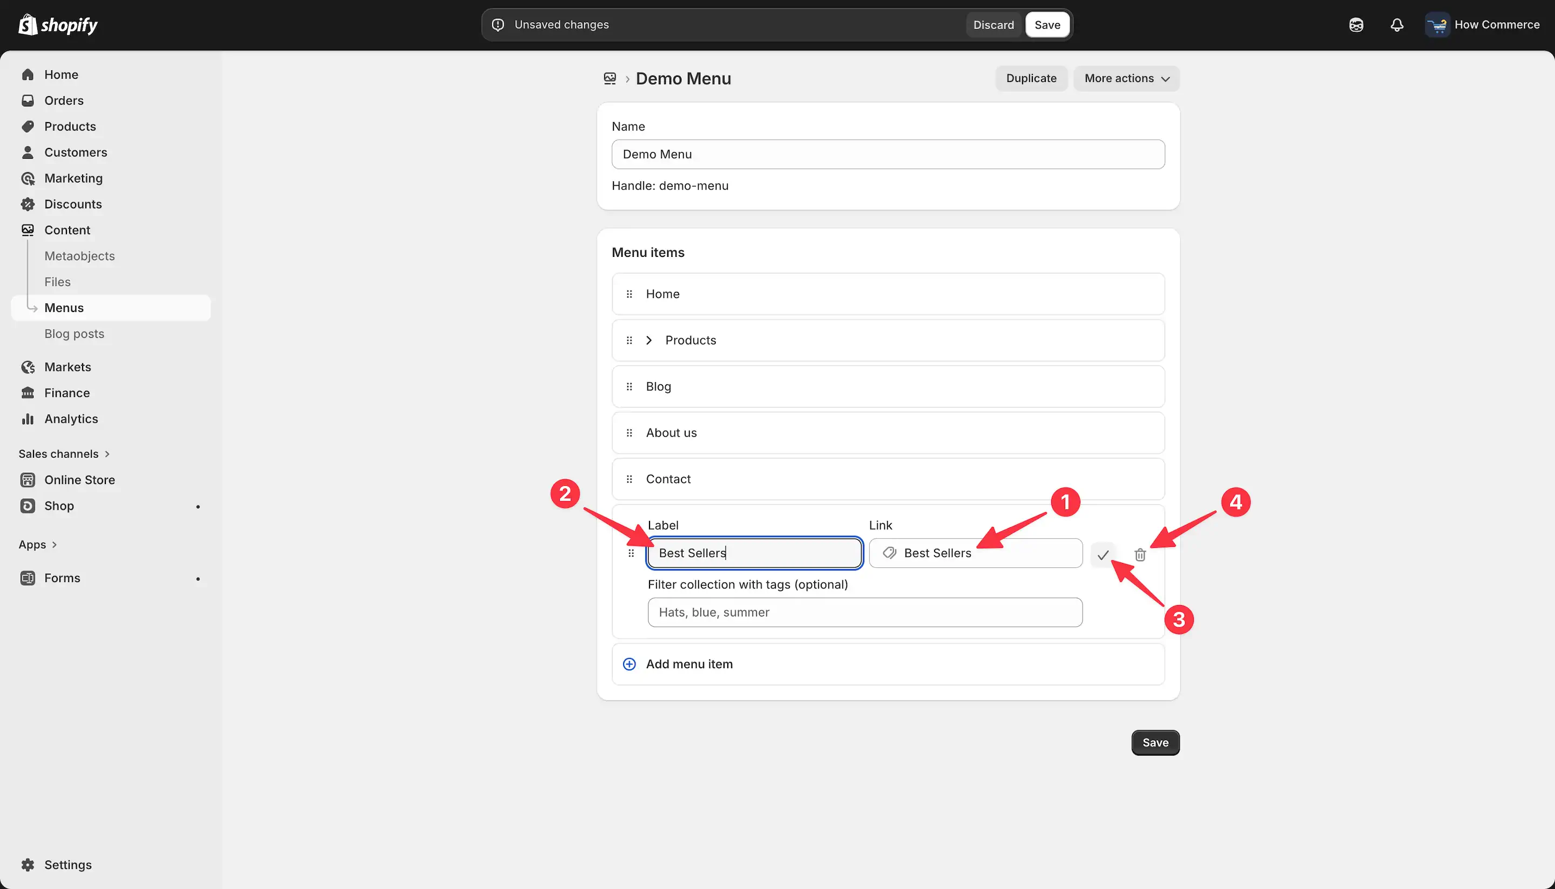Screen dimensions: 1555x889
Task: Select Menus in the sidebar
Action: coord(111,308)
